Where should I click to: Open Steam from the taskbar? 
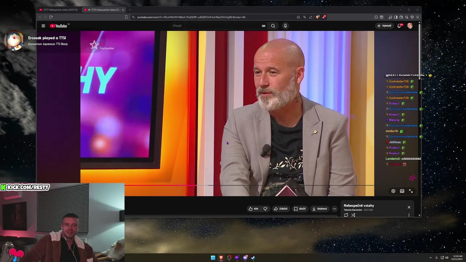(253, 258)
